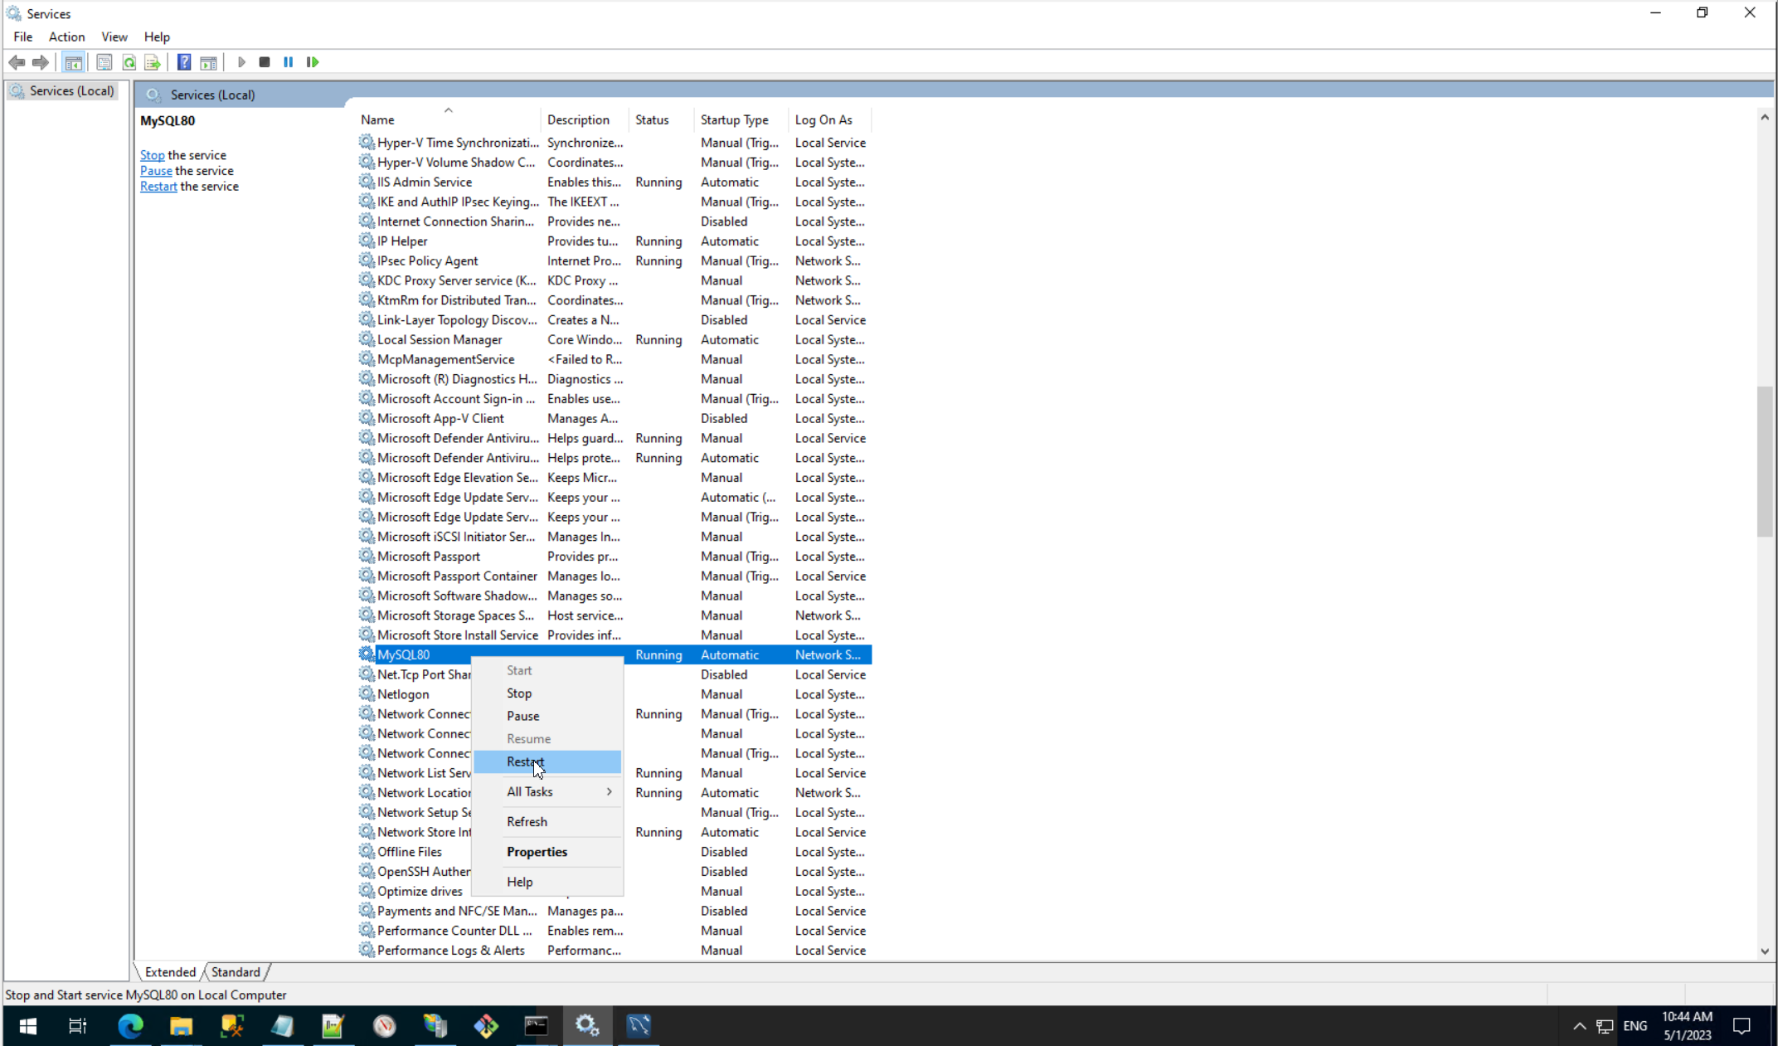Click the Stop Service toolbar icon
Image resolution: width=1778 pixels, height=1046 pixels.
tap(265, 62)
